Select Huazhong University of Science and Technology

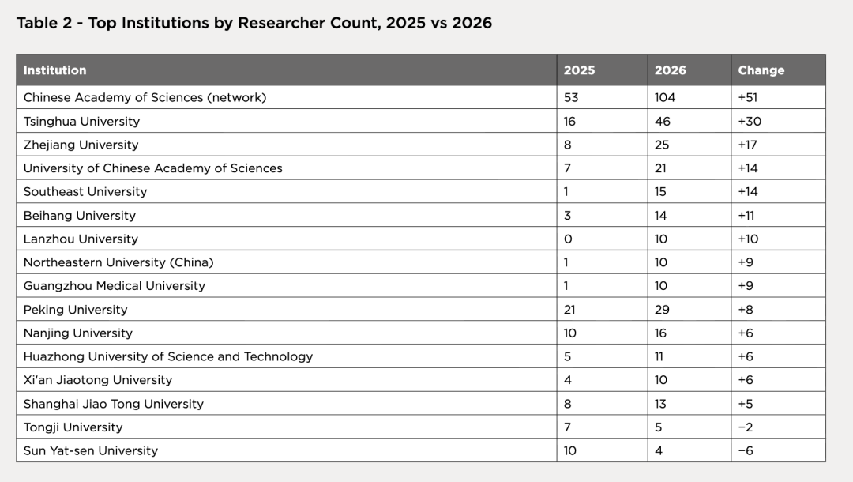pos(168,356)
